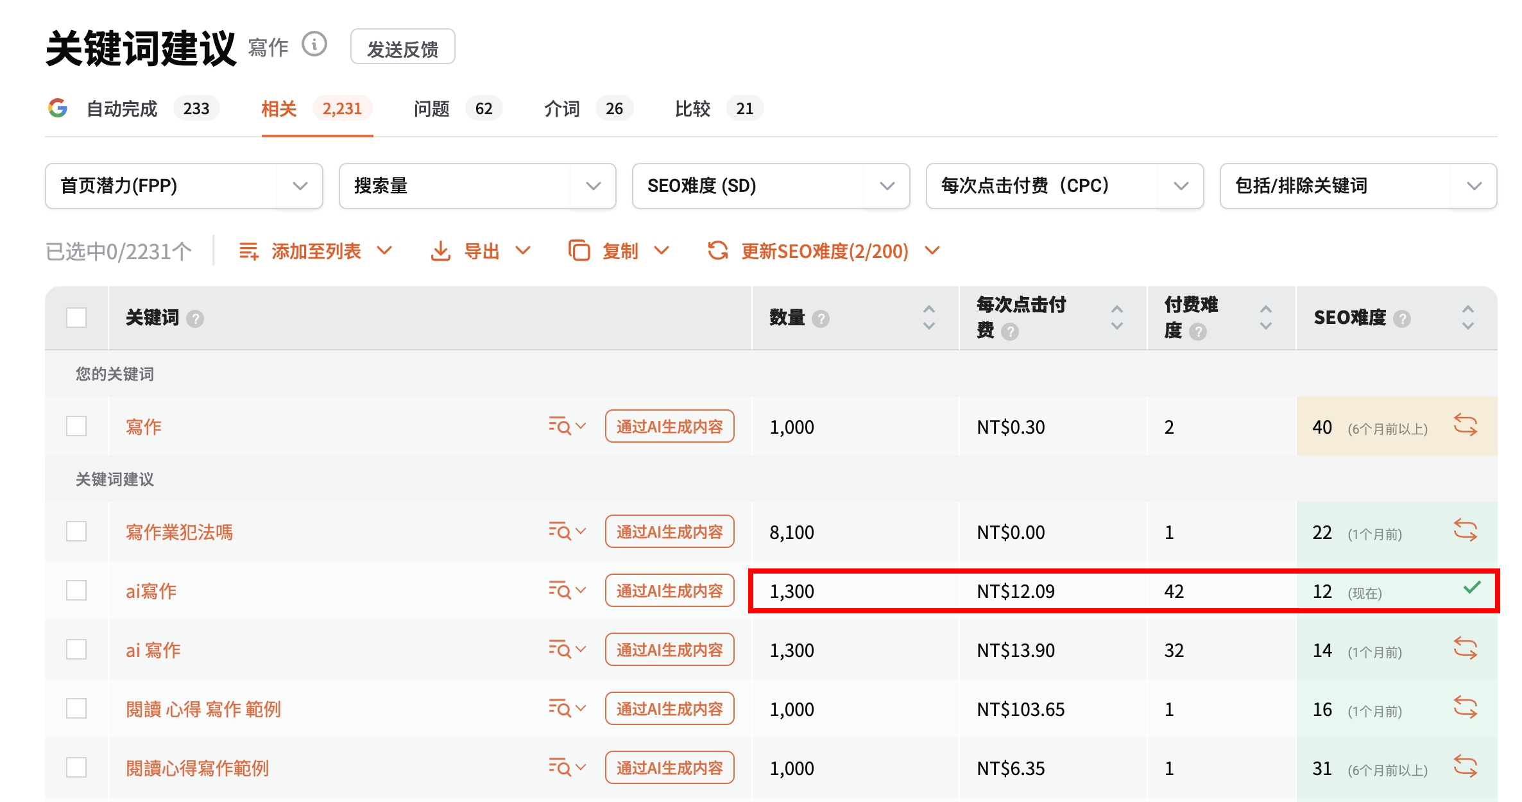Image resolution: width=1522 pixels, height=802 pixels.
Task: Click help icon next to 数量 header
Action: tap(821, 318)
